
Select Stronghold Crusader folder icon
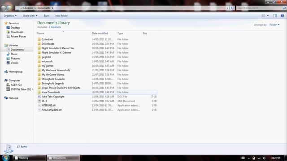39,79
